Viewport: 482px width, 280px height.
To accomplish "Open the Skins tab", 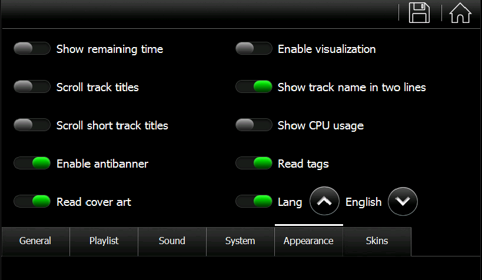I will 377,241.
